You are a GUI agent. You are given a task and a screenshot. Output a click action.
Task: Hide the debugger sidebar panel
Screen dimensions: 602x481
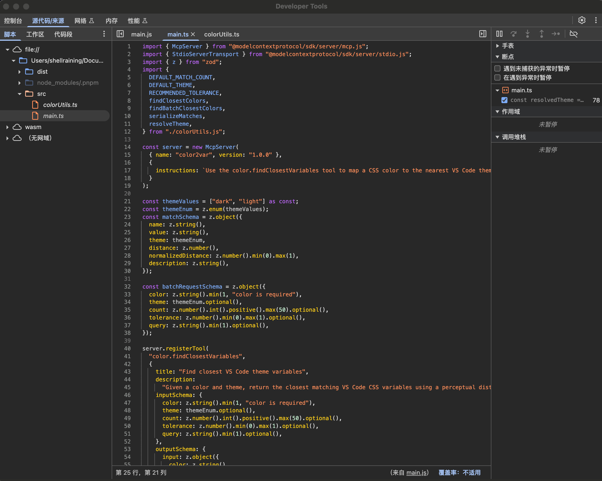click(483, 34)
